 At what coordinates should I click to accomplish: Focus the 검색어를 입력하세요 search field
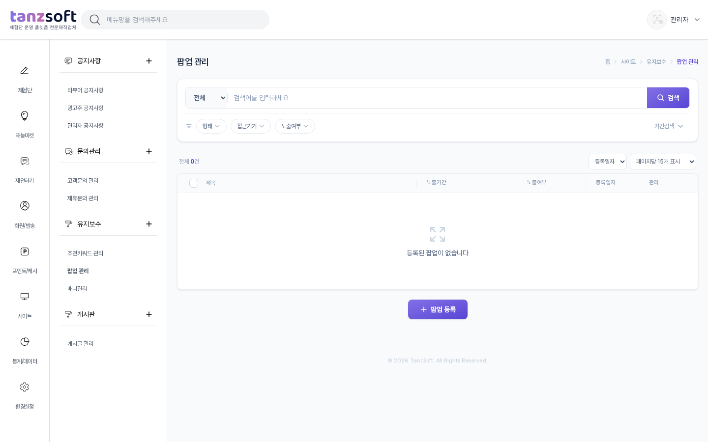pos(437,98)
